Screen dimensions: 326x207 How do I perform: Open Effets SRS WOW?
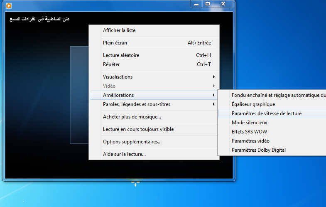point(272,132)
